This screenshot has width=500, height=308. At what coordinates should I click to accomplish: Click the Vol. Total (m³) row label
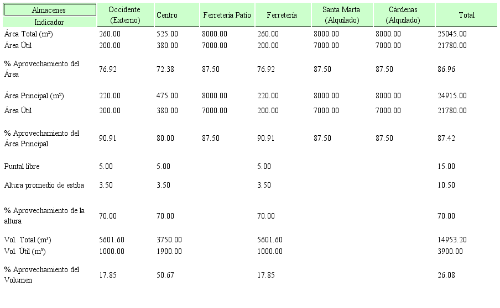point(28,240)
